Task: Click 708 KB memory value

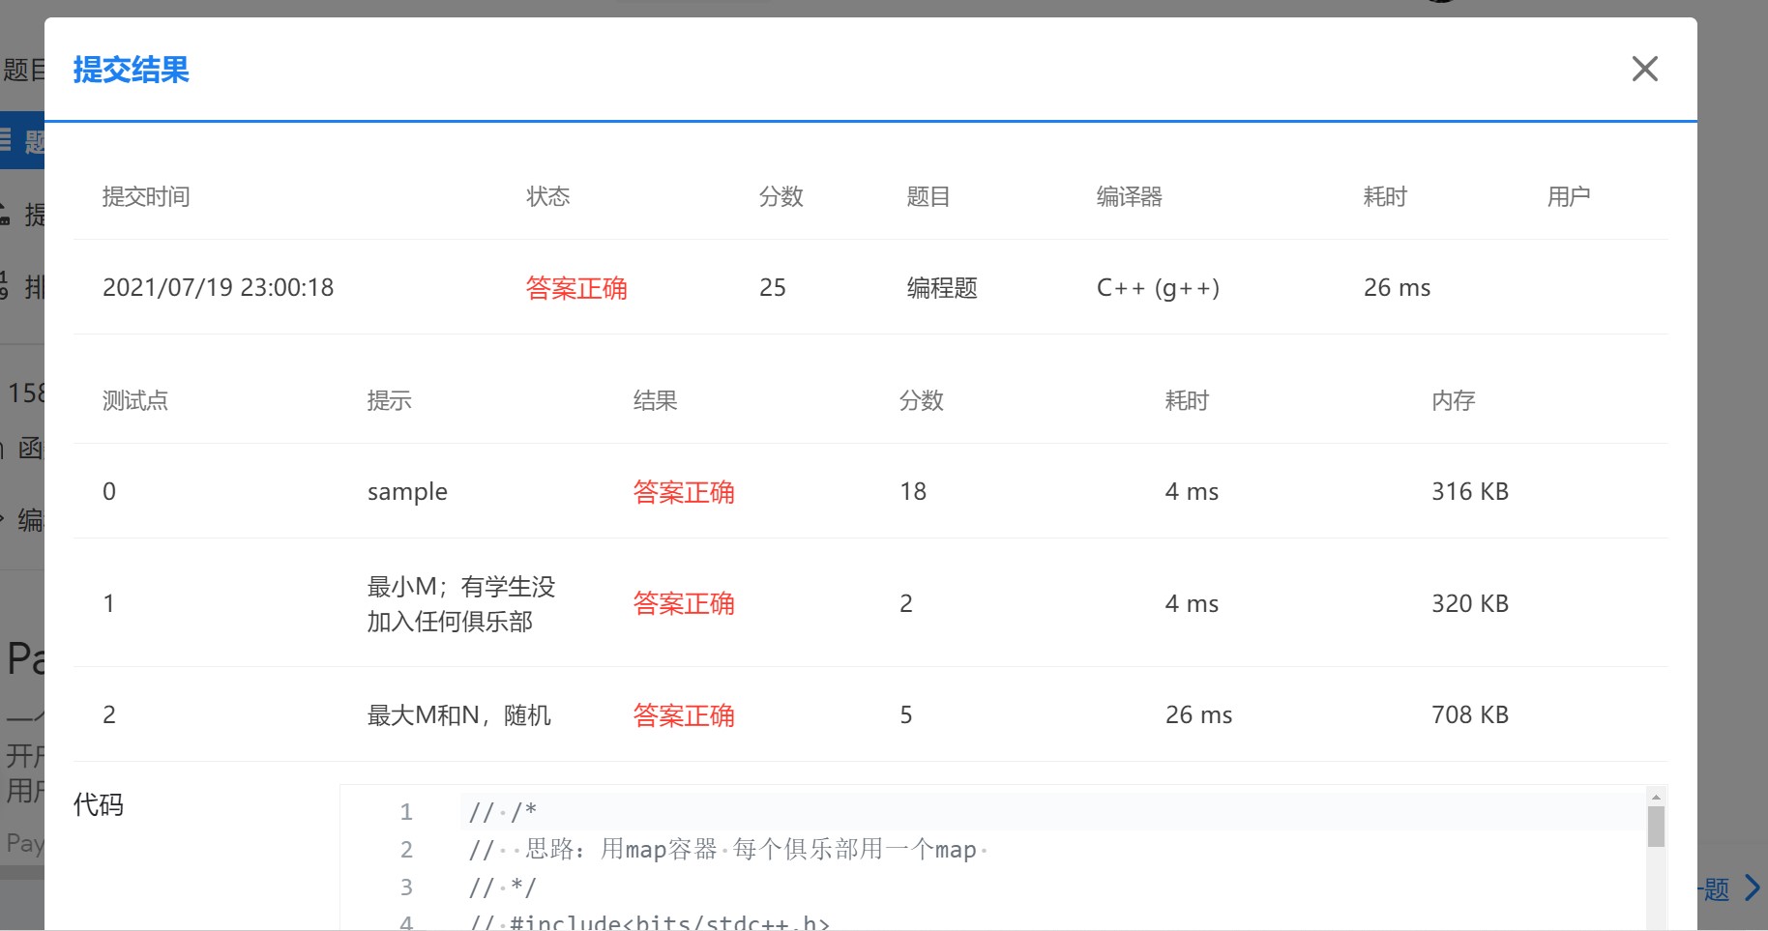Action: coord(1469,714)
